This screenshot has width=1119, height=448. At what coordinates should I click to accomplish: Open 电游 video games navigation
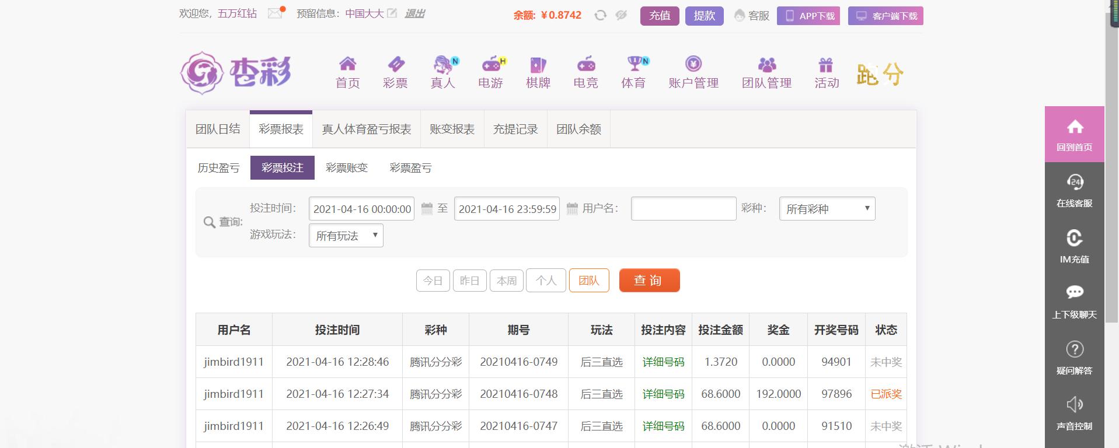click(x=491, y=73)
